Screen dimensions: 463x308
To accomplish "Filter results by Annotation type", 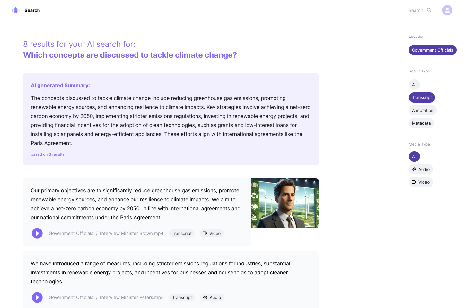I will click(x=423, y=110).
